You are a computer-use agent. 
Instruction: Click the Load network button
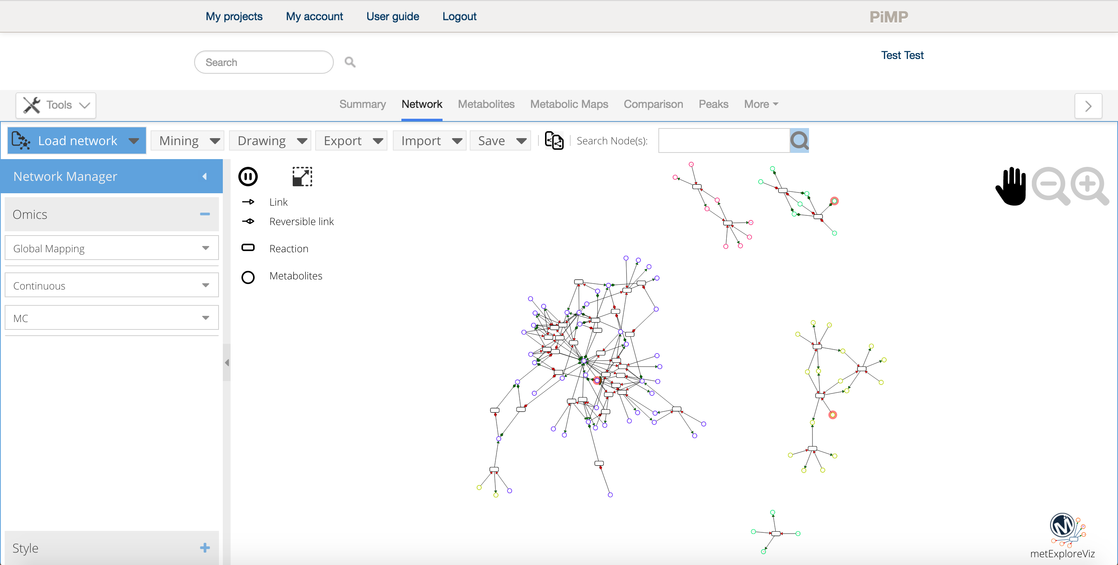[76, 140]
